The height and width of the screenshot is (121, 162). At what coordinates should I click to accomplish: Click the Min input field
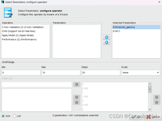(21, 73)
